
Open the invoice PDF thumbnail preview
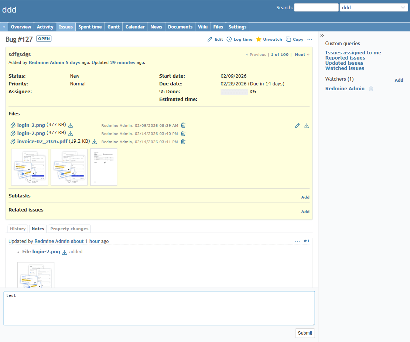(x=104, y=167)
